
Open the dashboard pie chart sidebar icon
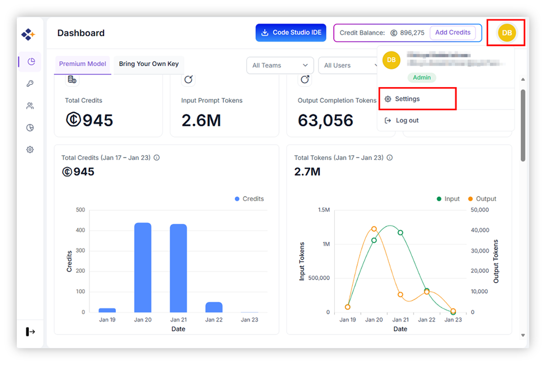pyautogui.click(x=30, y=62)
